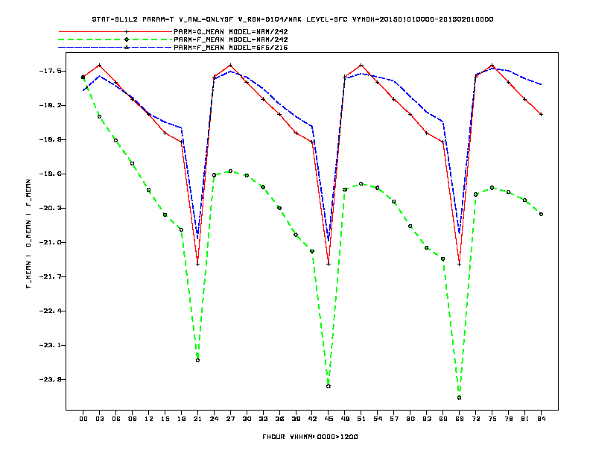The image size is (590, 456).
Task: Click the x-axis tick label 42
Action: click(x=312, y=419)
